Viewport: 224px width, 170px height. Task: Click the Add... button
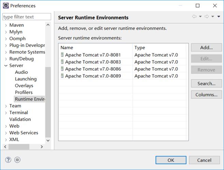click(206, 48)
